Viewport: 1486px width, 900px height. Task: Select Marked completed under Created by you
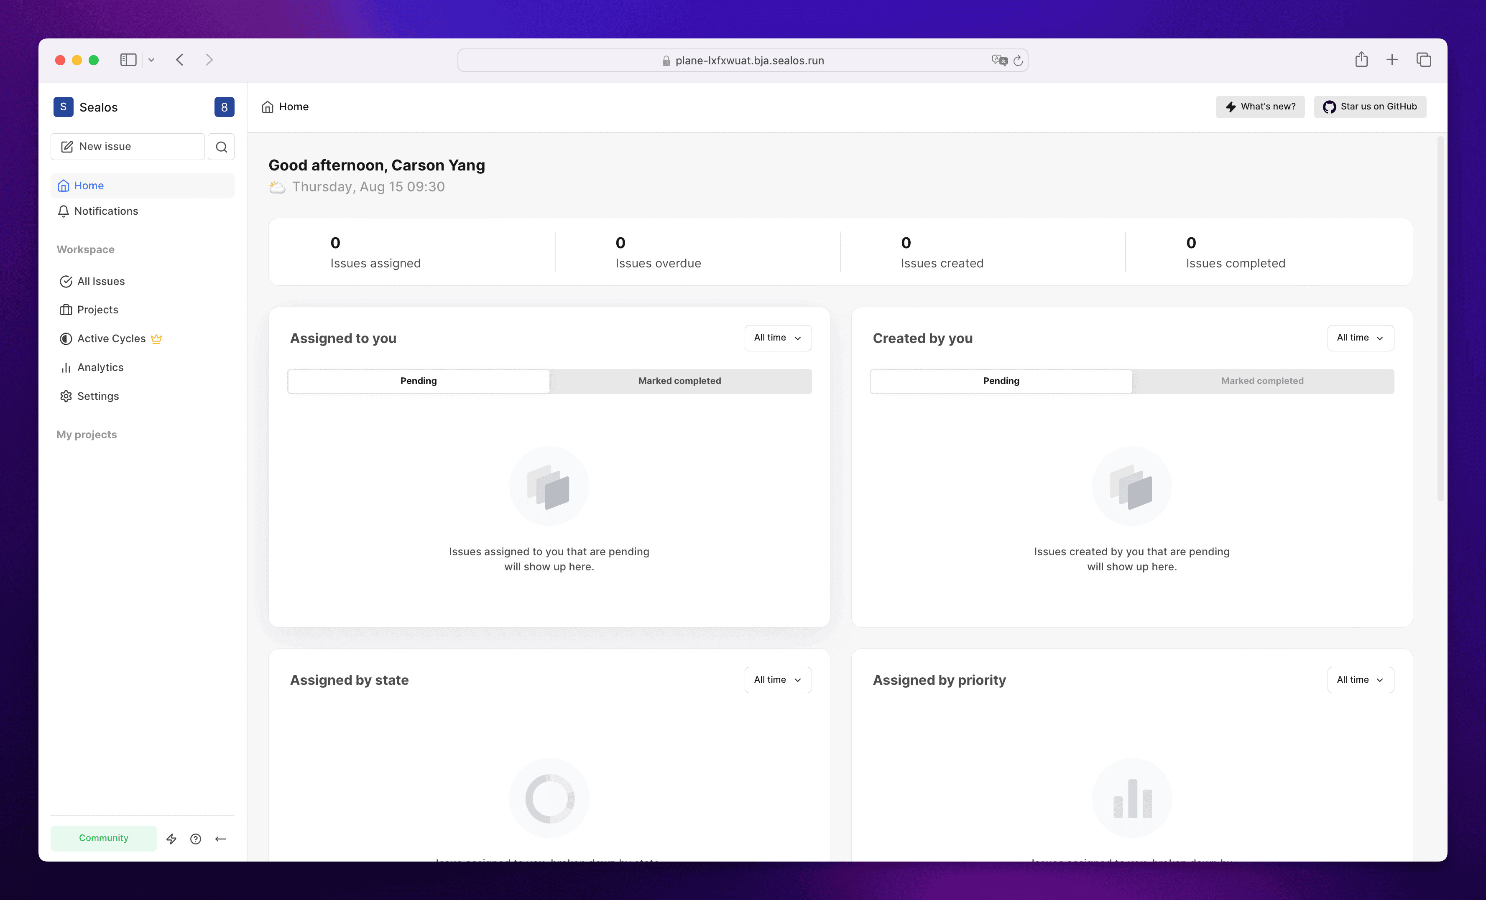1261,381
